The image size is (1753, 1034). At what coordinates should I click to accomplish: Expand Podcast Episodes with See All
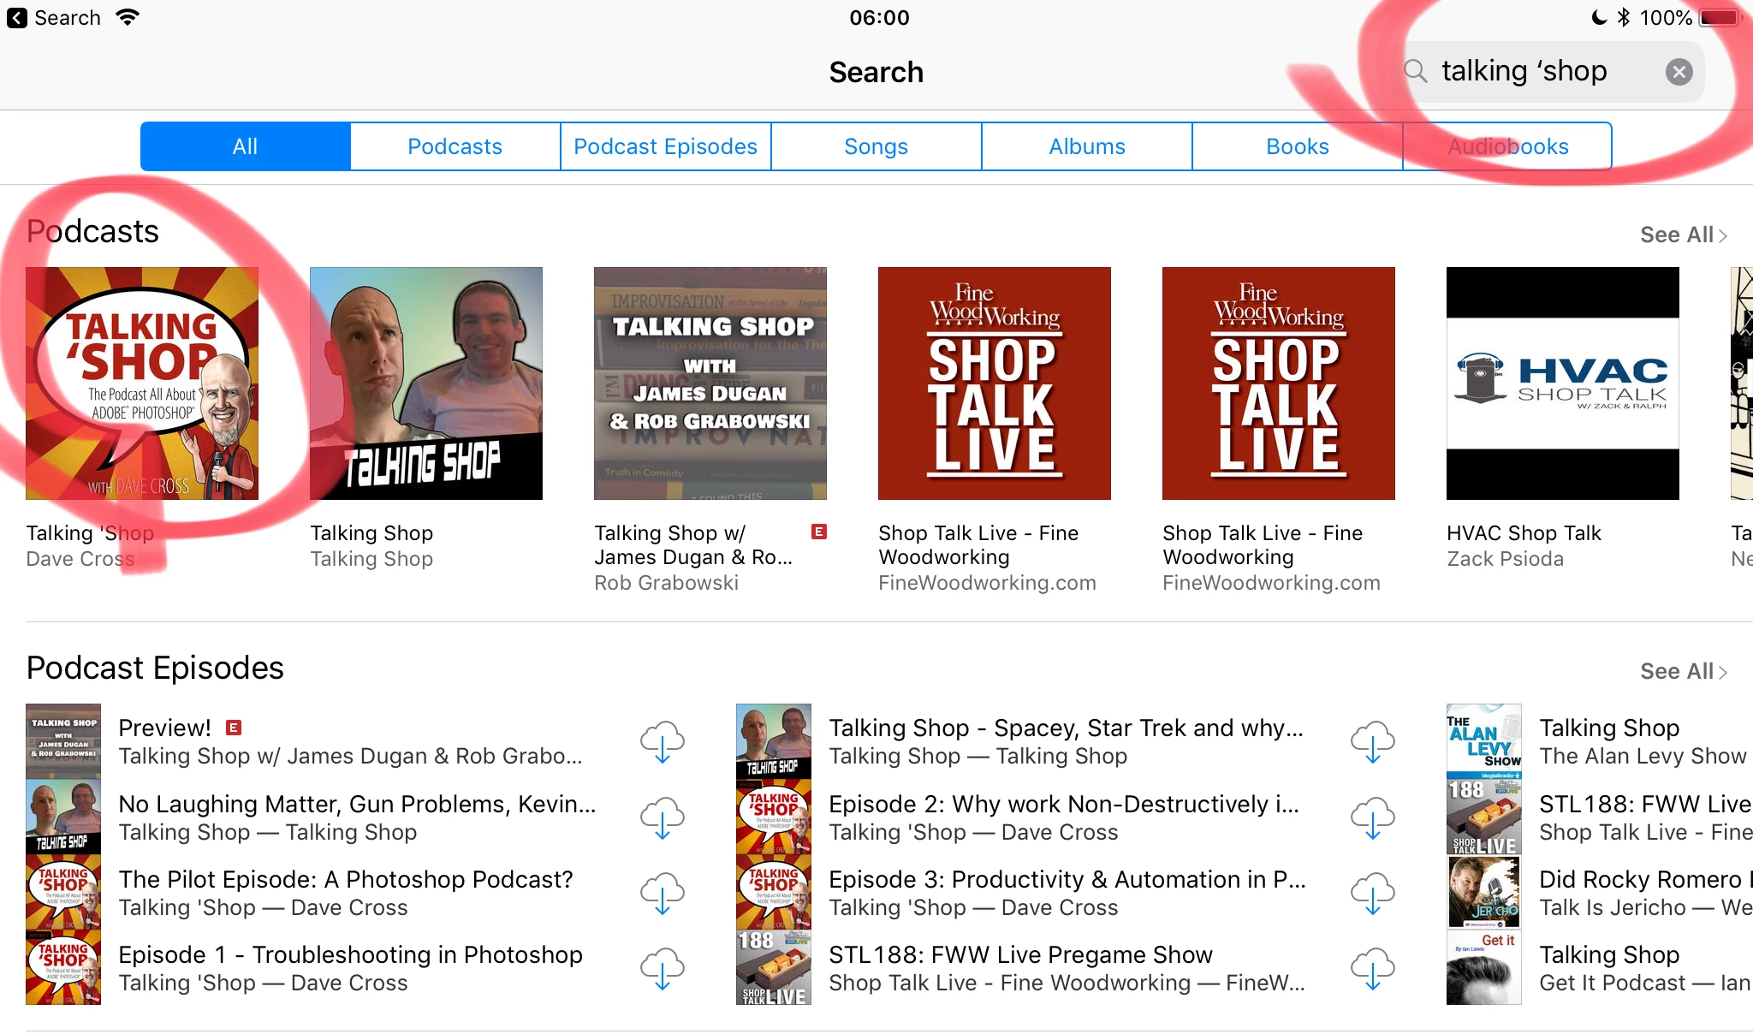[1682, 671]
